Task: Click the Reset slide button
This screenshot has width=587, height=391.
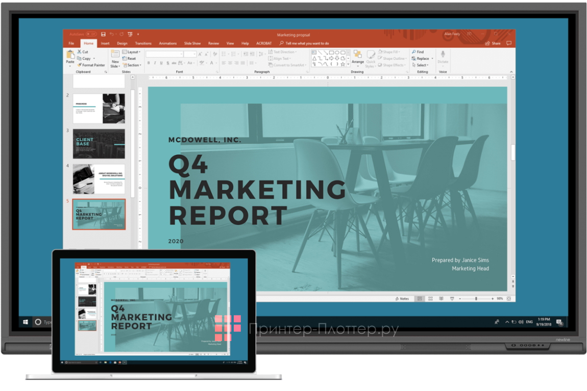Action: point(131,59)
